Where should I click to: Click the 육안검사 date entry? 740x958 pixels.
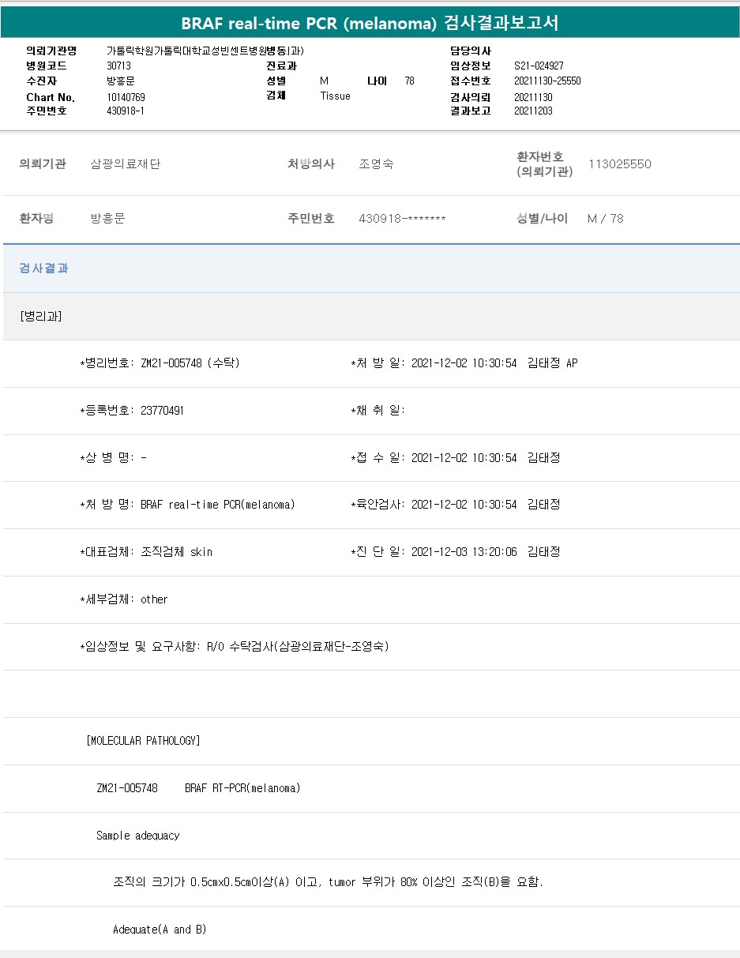(456, 505)
